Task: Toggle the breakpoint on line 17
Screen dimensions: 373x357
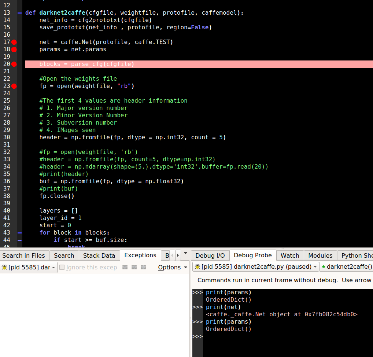Action: (x=14, y=42)
